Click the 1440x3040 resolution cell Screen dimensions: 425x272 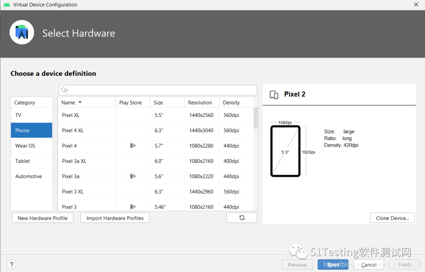pyautogui.click(x=201, y=130)
